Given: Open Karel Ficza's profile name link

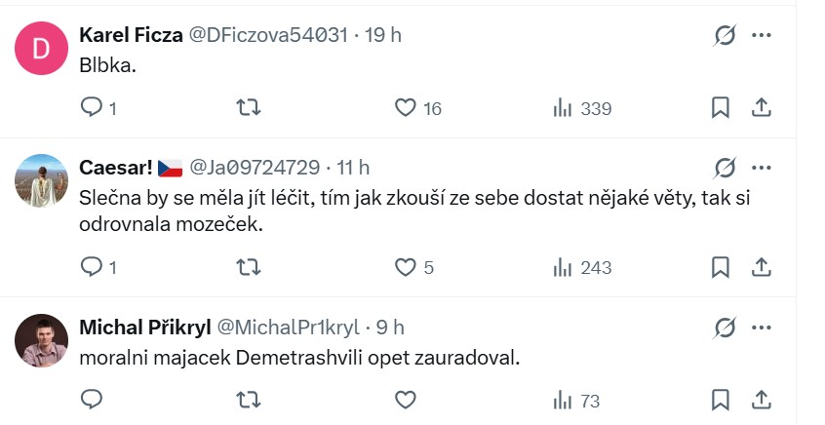Looking at the screenshot, I should 129,35.
